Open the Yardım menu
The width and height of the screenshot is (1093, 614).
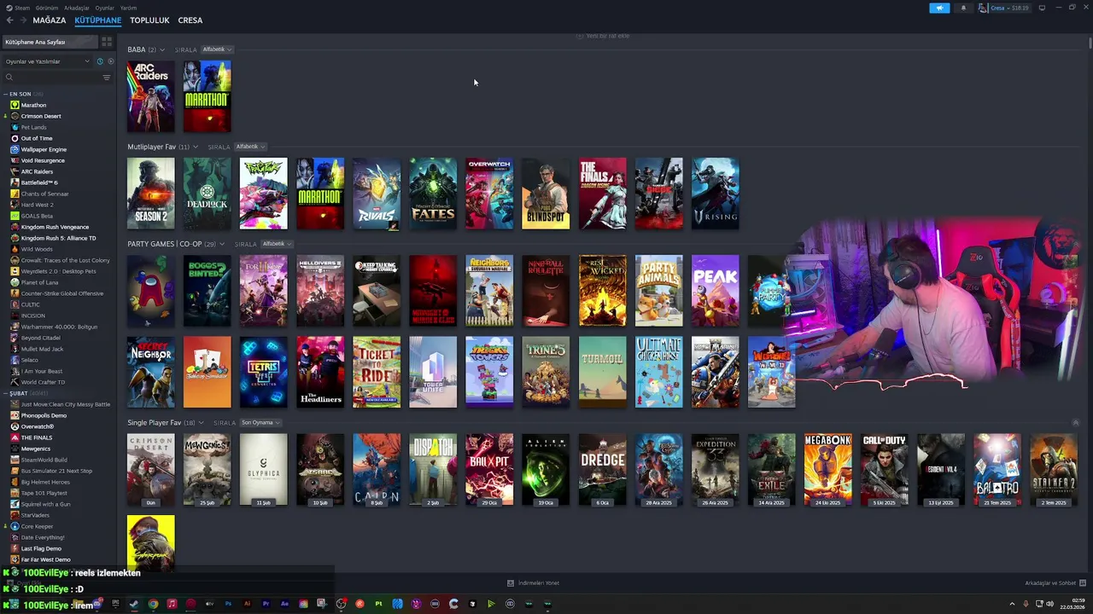pyautogui.click(x=128, y=8)
